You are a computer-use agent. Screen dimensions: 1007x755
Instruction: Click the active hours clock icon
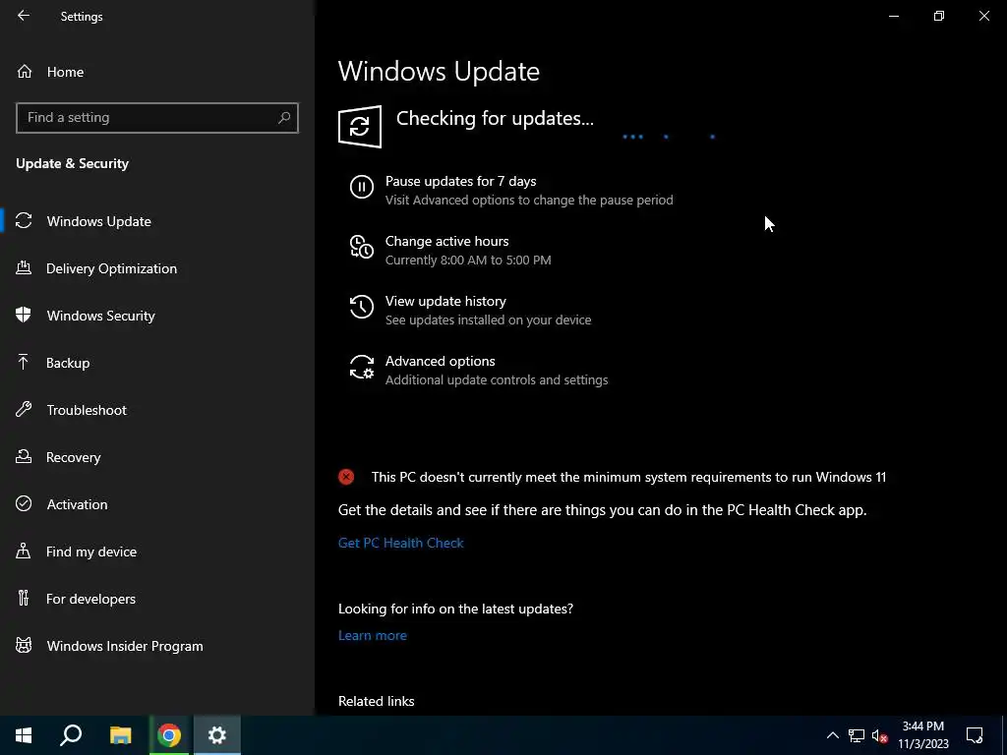tap(362, 247)
